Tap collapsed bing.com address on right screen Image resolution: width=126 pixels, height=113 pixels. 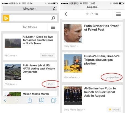[92, 7]
